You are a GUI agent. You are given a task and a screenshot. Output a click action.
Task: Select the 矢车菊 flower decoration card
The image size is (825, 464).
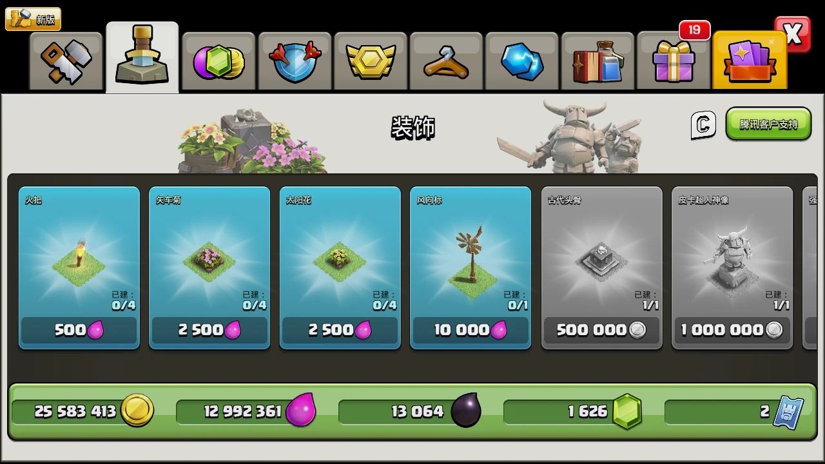point(209,268)
